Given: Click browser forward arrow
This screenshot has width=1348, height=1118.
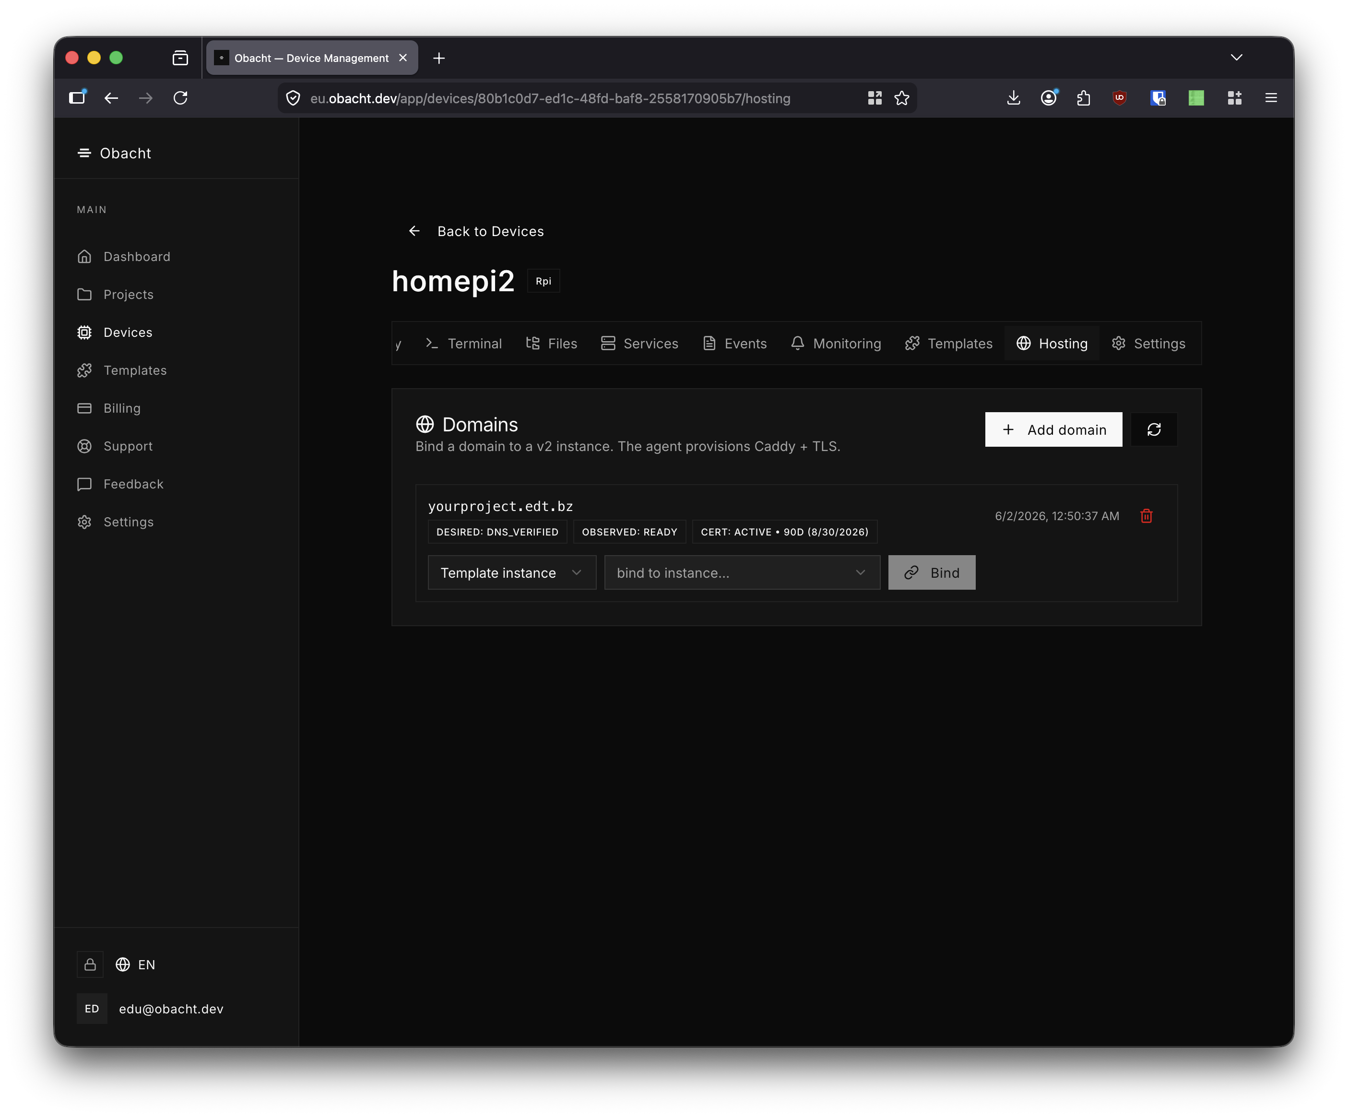Looking at the screenshot, I should tap(146, 97).
